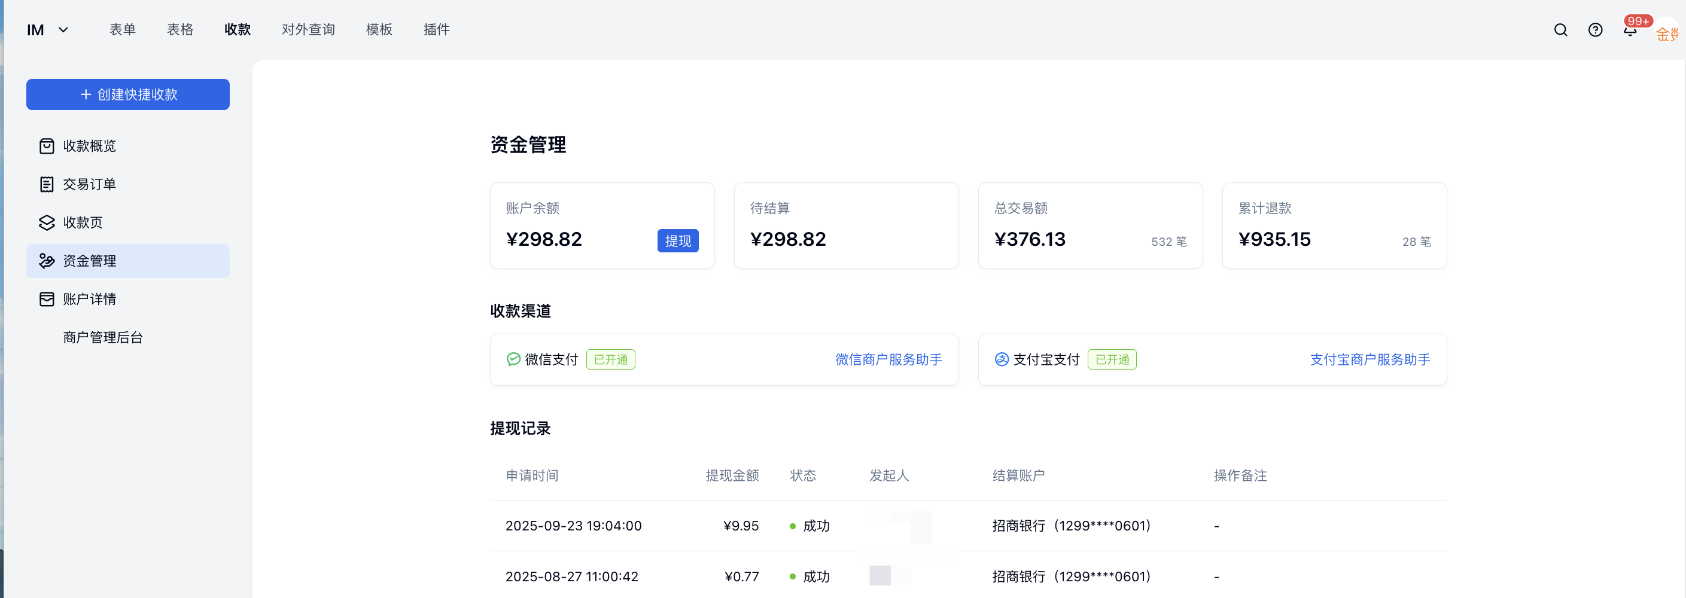This screenshot has height=598, width=1686.
Task: Open 账户详情 in sidebar
Action: coord(127,299)
